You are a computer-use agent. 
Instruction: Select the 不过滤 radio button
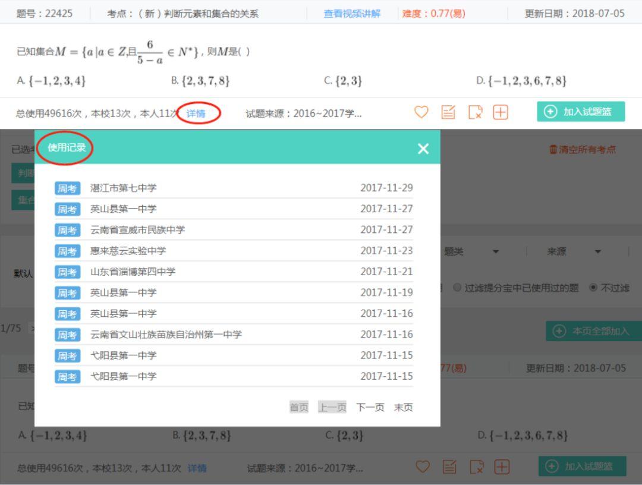pos(593,288)
